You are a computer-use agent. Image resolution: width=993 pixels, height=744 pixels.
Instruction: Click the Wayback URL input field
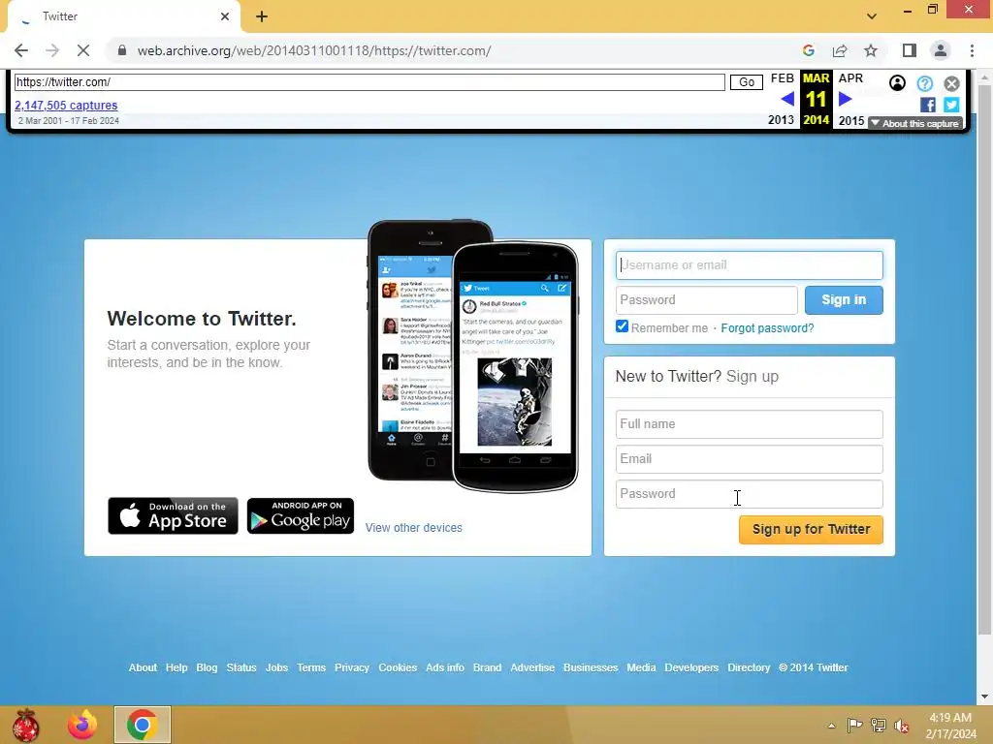pyautogui.click(x=369, y=82)
